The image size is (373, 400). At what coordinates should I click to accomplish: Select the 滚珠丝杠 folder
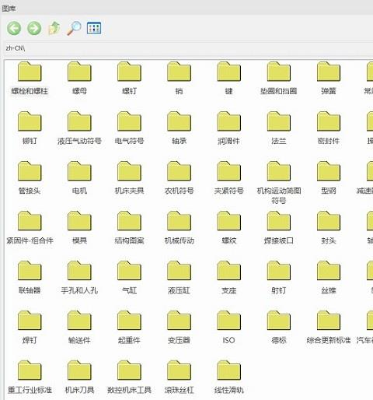point(179,377)
